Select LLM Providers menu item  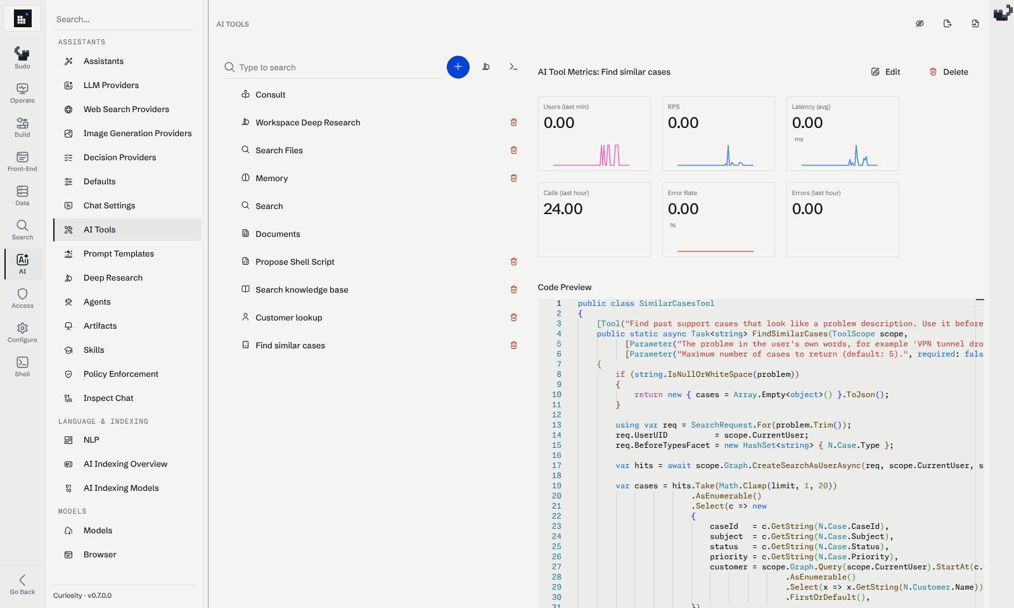click(x=127, y=85)
